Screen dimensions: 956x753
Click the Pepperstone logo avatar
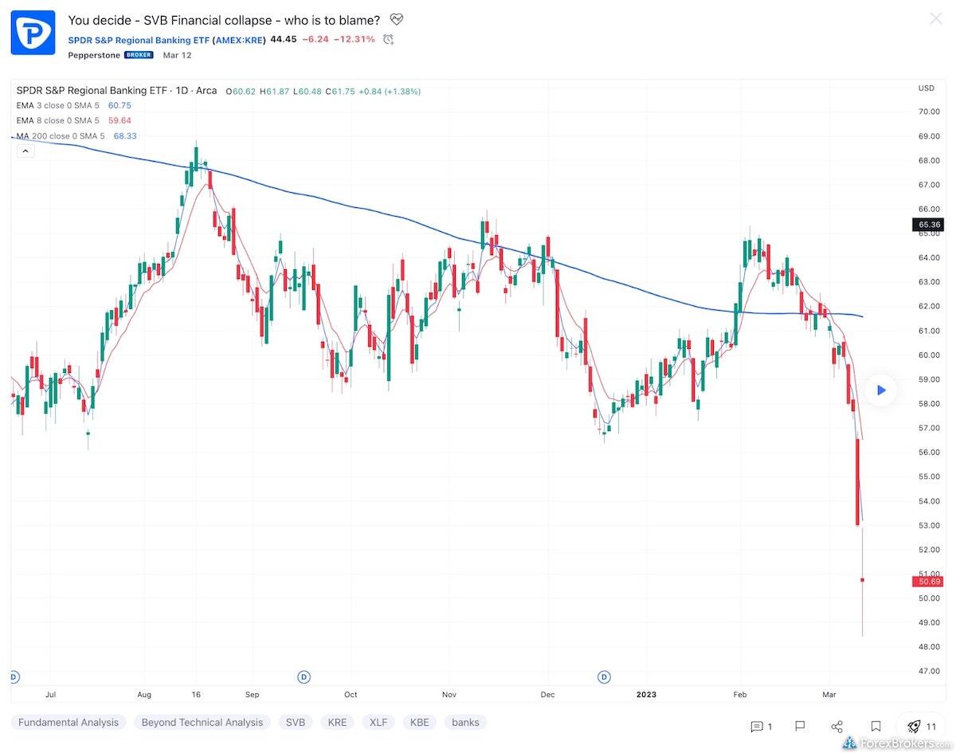coord(33,32)
